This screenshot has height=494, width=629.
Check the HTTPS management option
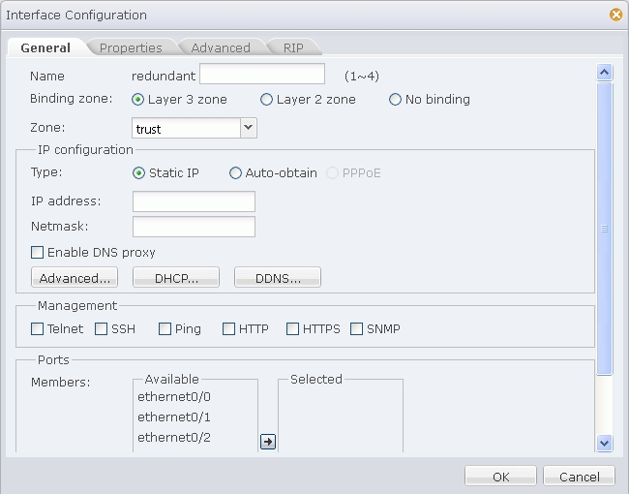coord(293,329)
